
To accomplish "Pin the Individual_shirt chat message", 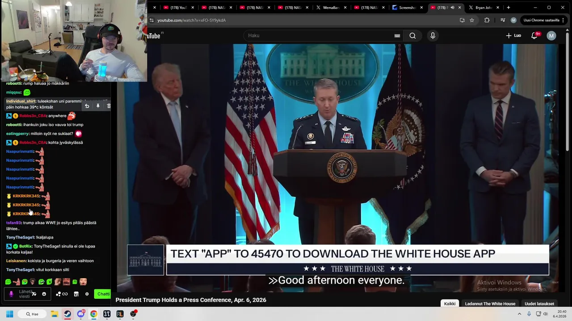I will point(98,106).
